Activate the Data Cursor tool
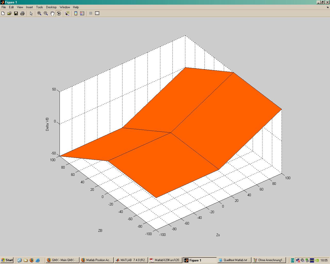Image resolution: width=330 pixels, height=264 pixels. [x=67, y=13]
